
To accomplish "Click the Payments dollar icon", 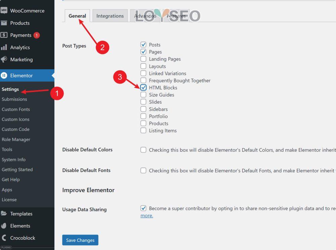I will [4, 35].
